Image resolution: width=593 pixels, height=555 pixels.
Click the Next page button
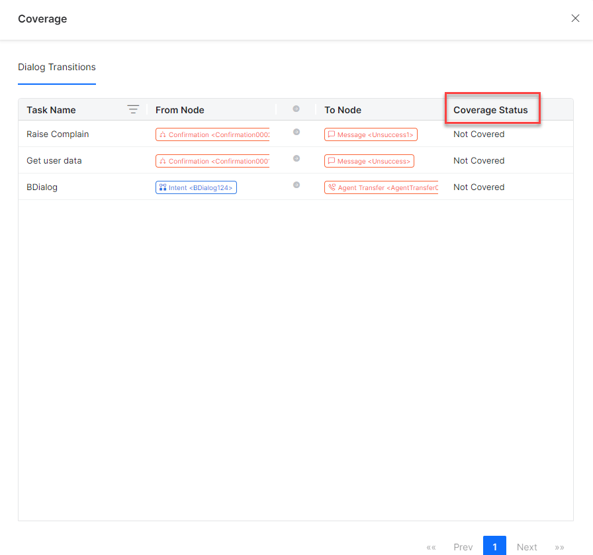click(x=527, y=546)
